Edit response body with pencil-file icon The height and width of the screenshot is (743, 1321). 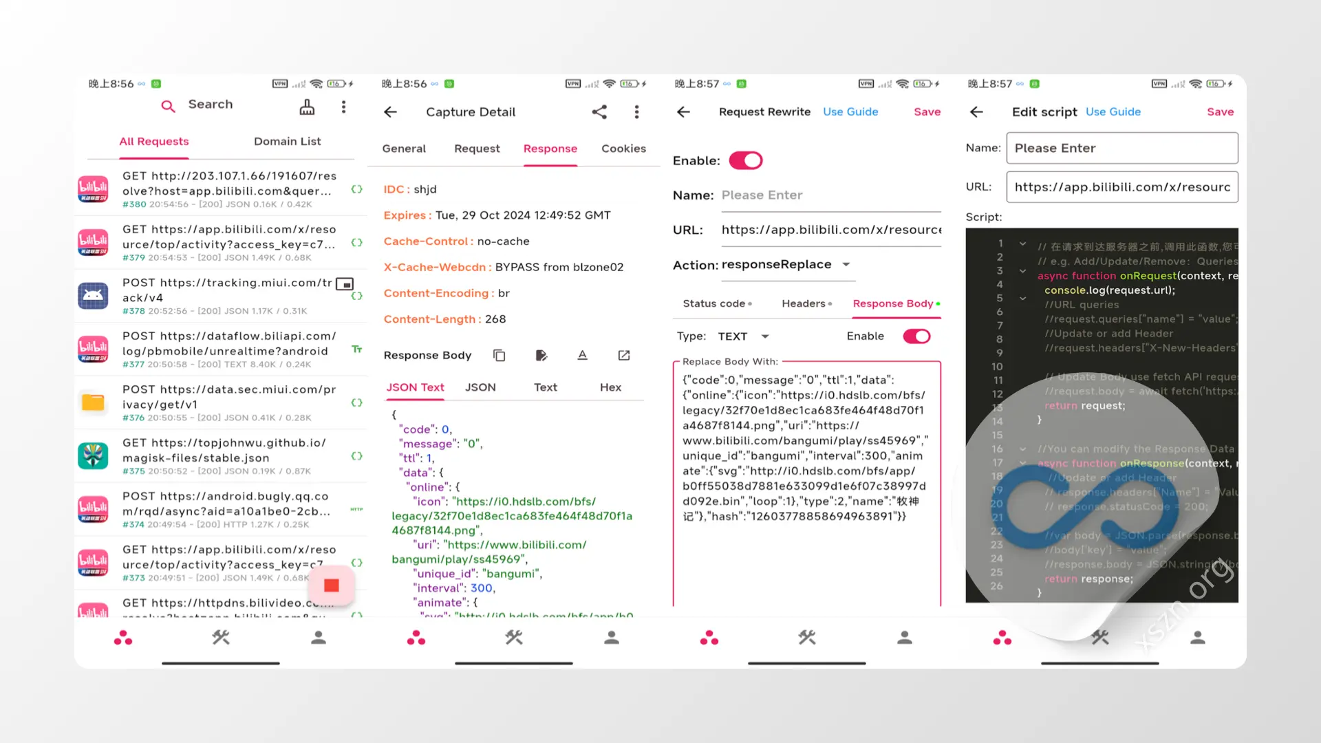click(x=541, y=356)
